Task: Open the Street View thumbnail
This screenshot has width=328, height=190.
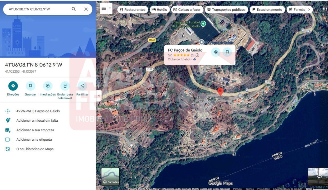Action: coord(318,177)
